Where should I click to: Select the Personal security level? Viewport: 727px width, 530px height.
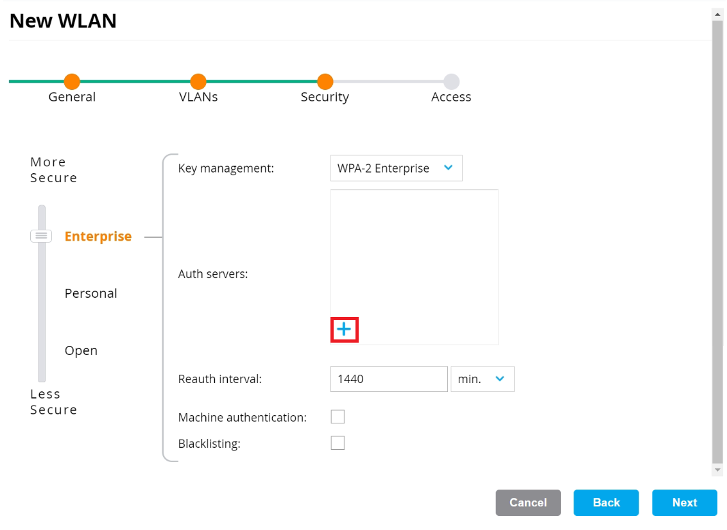(91, 293)
